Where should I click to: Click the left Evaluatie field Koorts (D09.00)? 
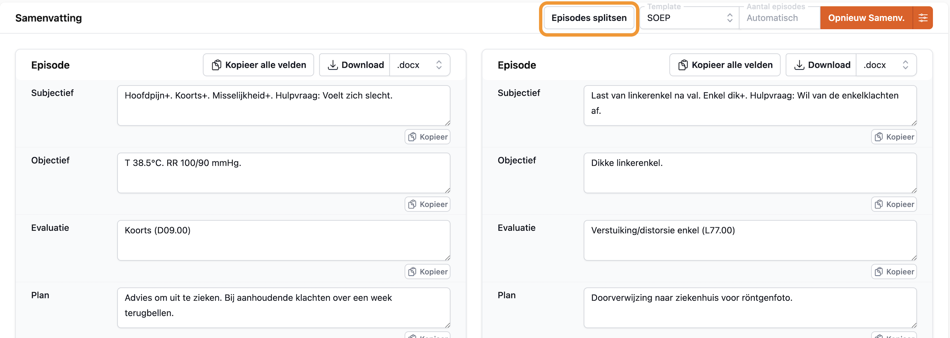coord(283,240)
